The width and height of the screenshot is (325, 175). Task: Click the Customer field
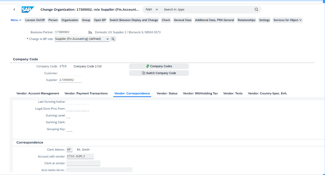coord(70,73)
